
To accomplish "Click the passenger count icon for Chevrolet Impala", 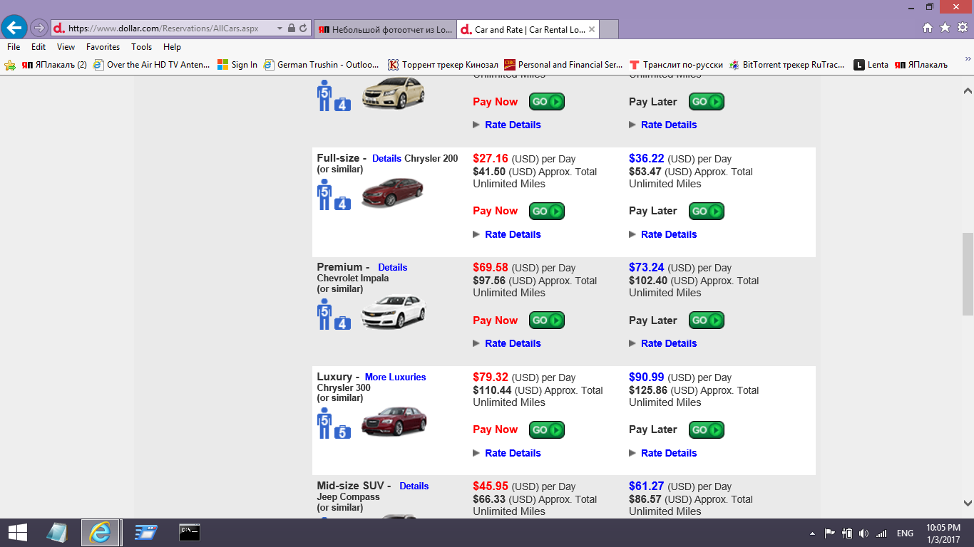I will 324,314.
